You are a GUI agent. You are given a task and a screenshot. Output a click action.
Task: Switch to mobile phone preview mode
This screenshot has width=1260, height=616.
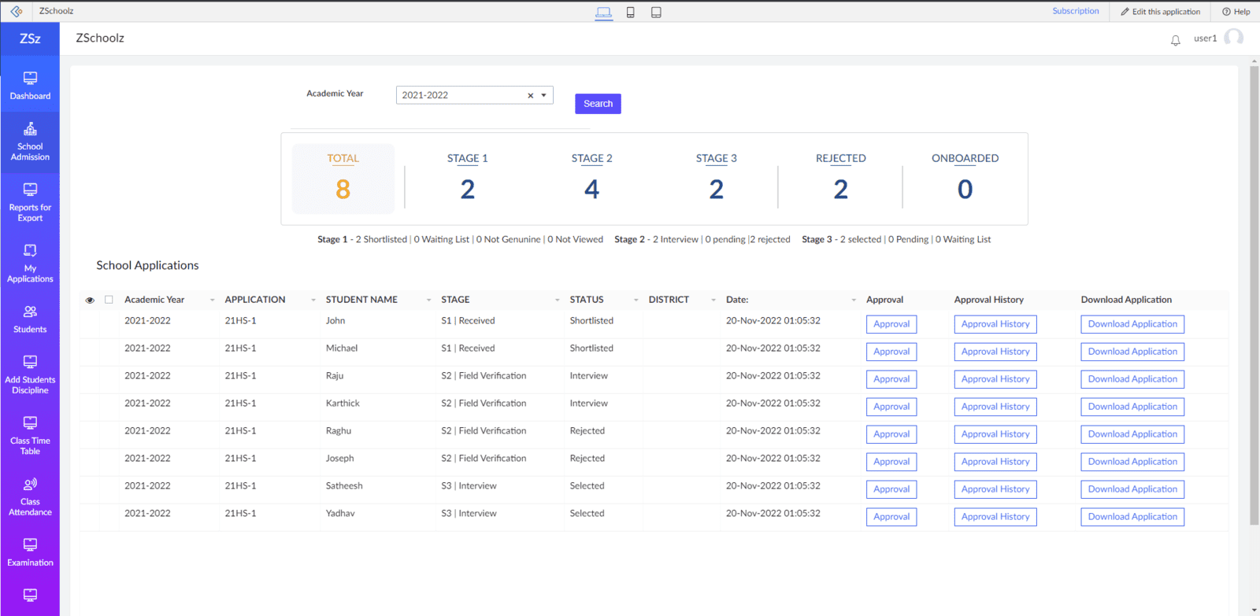pos(630,12)
